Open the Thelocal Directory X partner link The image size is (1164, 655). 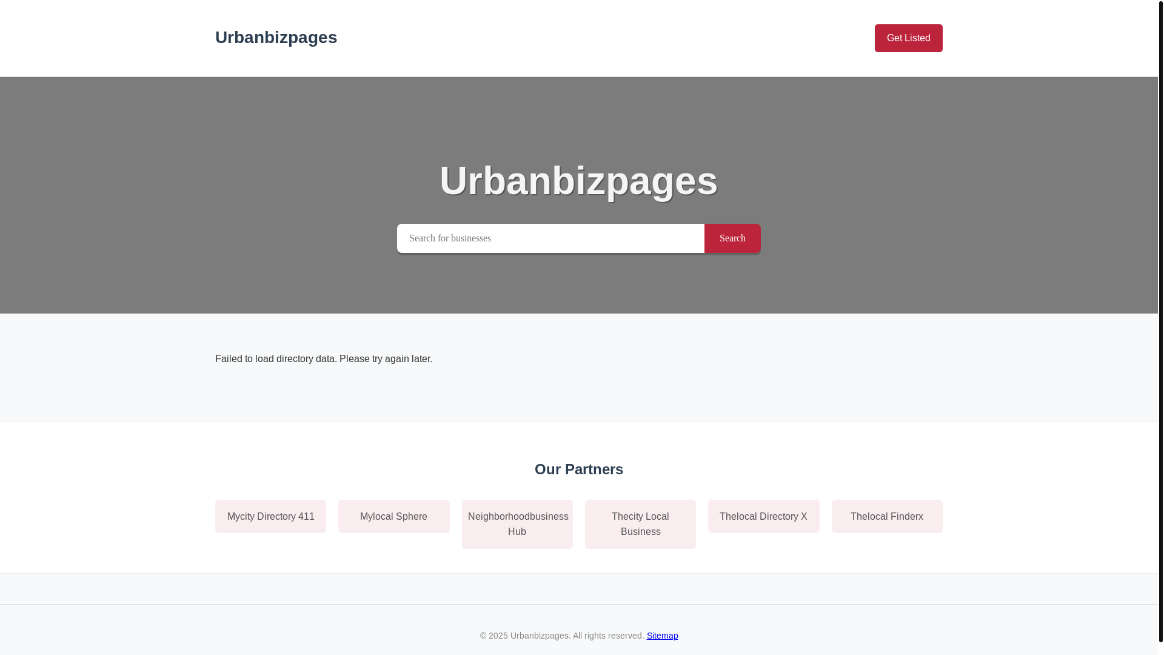(763, 517)
